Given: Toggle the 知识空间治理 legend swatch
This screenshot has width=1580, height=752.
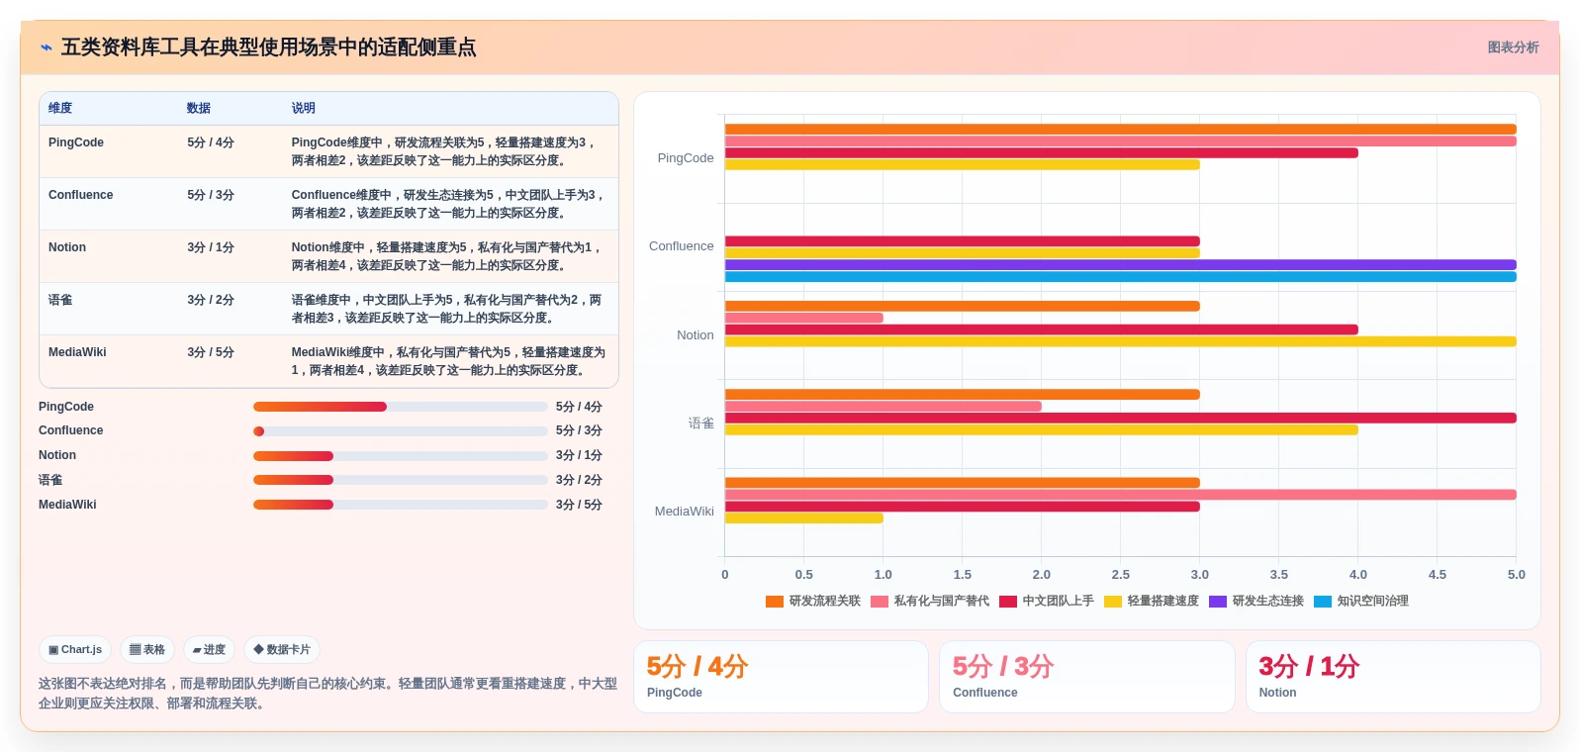Looking at the screenshot, I should point(1323,602).
